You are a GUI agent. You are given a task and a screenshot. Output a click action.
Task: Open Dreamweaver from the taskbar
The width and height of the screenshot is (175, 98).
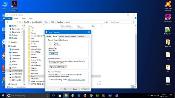pyautogui.click(x=97, y=96)
